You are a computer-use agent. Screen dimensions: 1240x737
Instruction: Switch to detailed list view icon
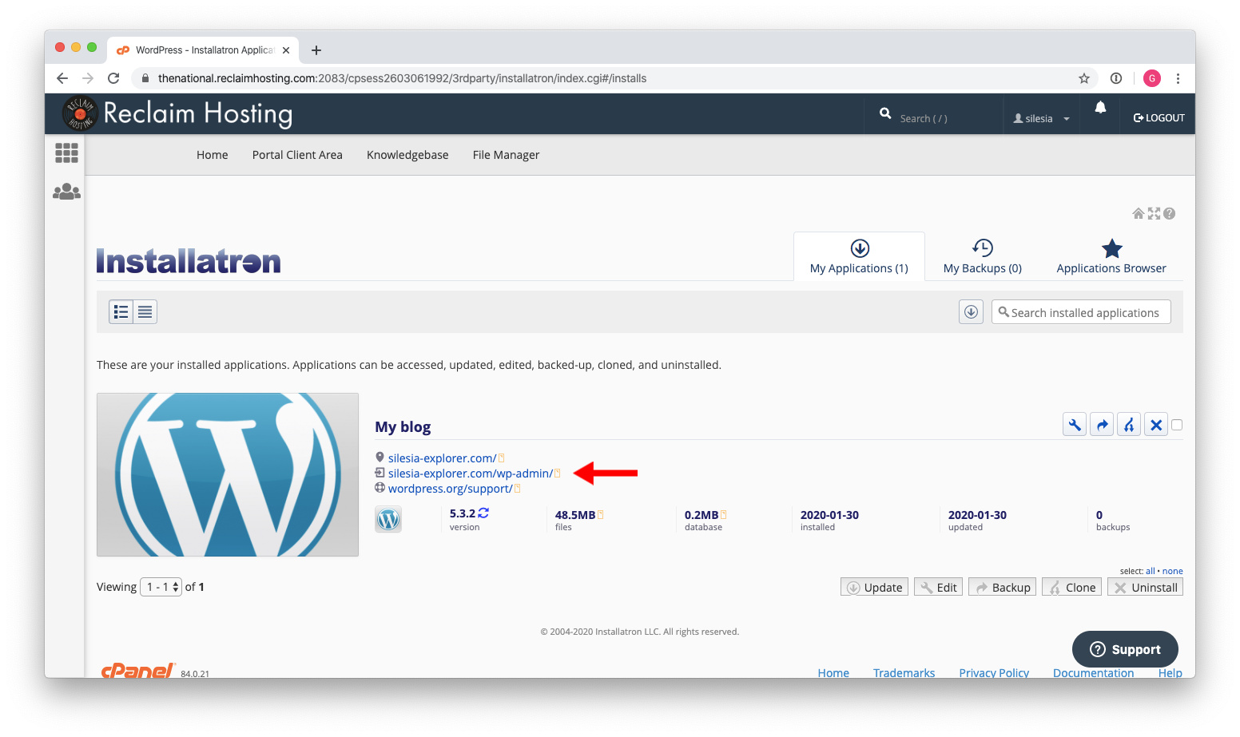pos(121,311)
